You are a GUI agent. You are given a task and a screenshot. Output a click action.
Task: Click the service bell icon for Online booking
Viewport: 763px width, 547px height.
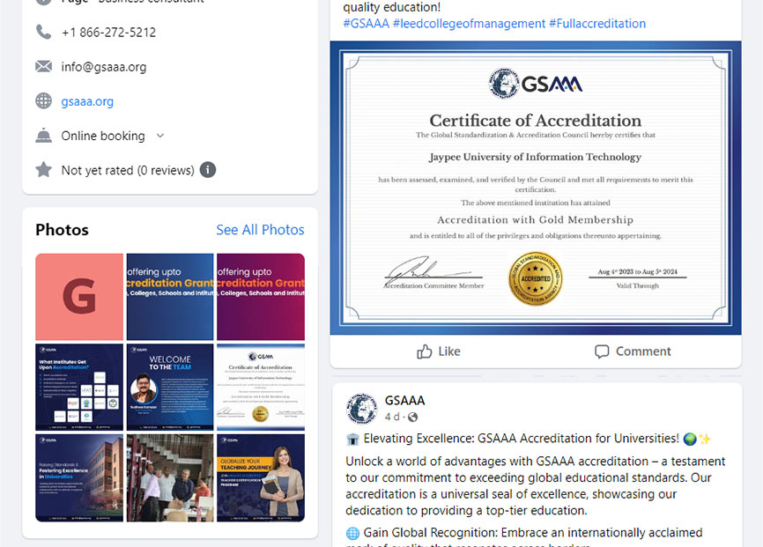[x=43, y=136]
